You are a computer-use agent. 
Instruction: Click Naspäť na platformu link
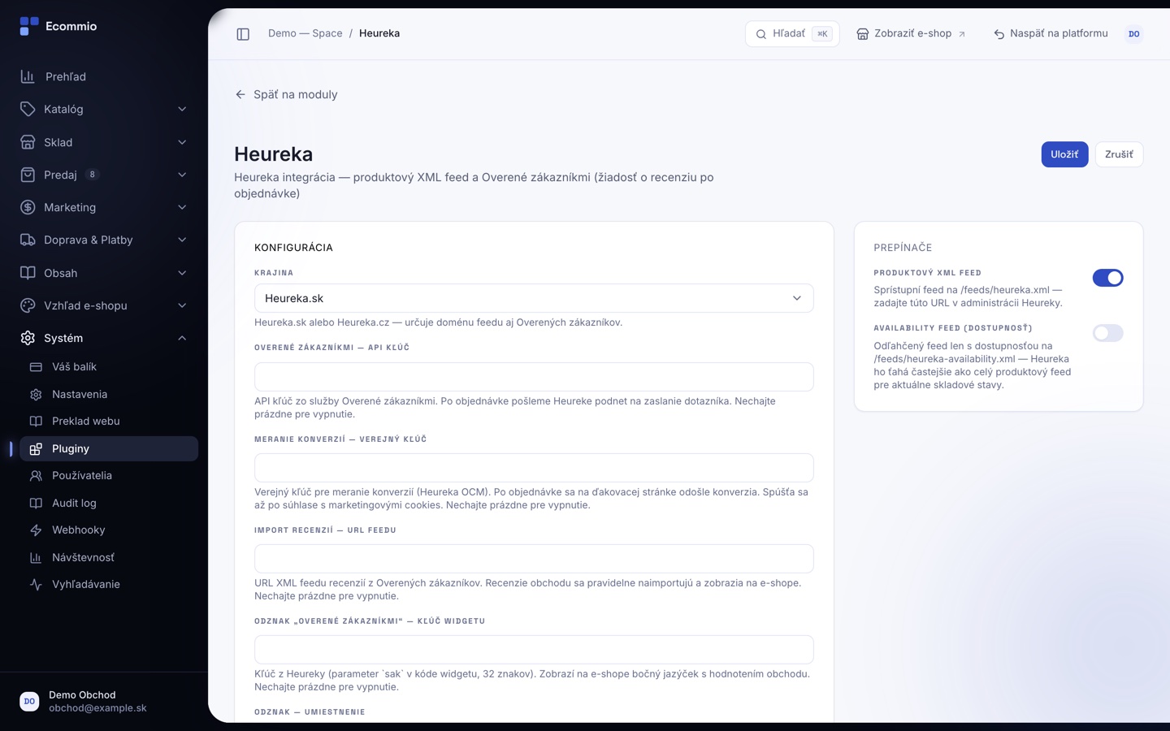coord(1051,33)
